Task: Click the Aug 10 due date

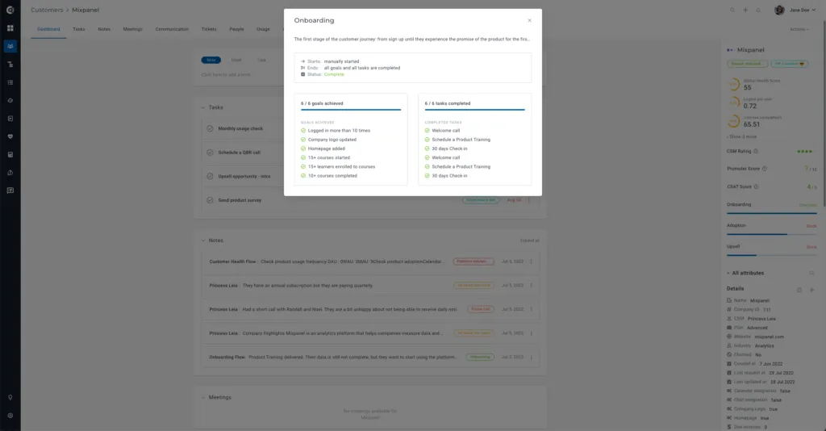Action: pos(514,200)
